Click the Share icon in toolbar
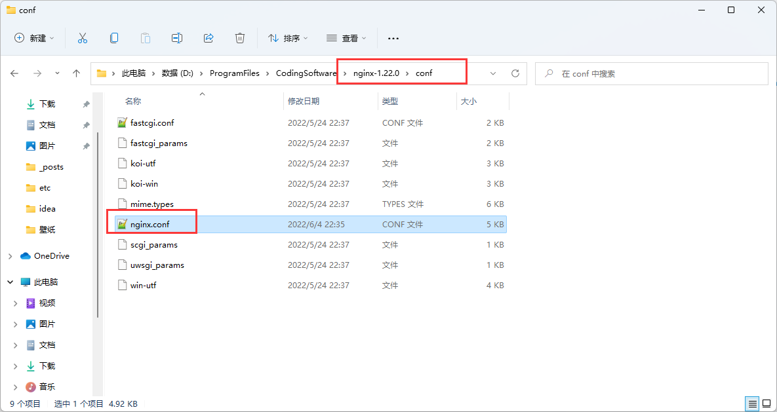777x412 pixels. [x=209, y=39]
